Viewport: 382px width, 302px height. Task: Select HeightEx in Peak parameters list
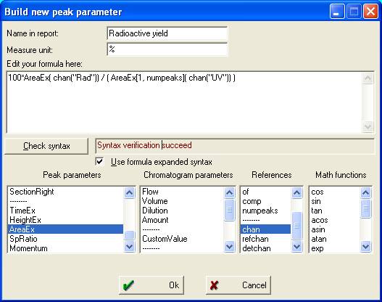point(66,220)
